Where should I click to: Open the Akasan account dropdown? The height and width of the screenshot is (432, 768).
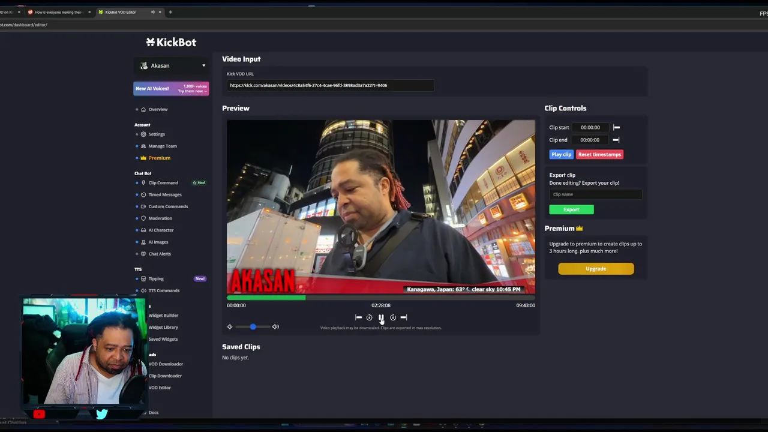pos(172,65)
